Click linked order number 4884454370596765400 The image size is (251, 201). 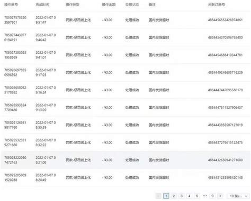(225, 37)
